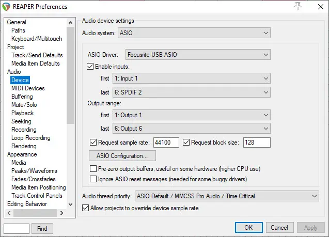Click sidebar scroll up arrow

(x=70, y=23)
